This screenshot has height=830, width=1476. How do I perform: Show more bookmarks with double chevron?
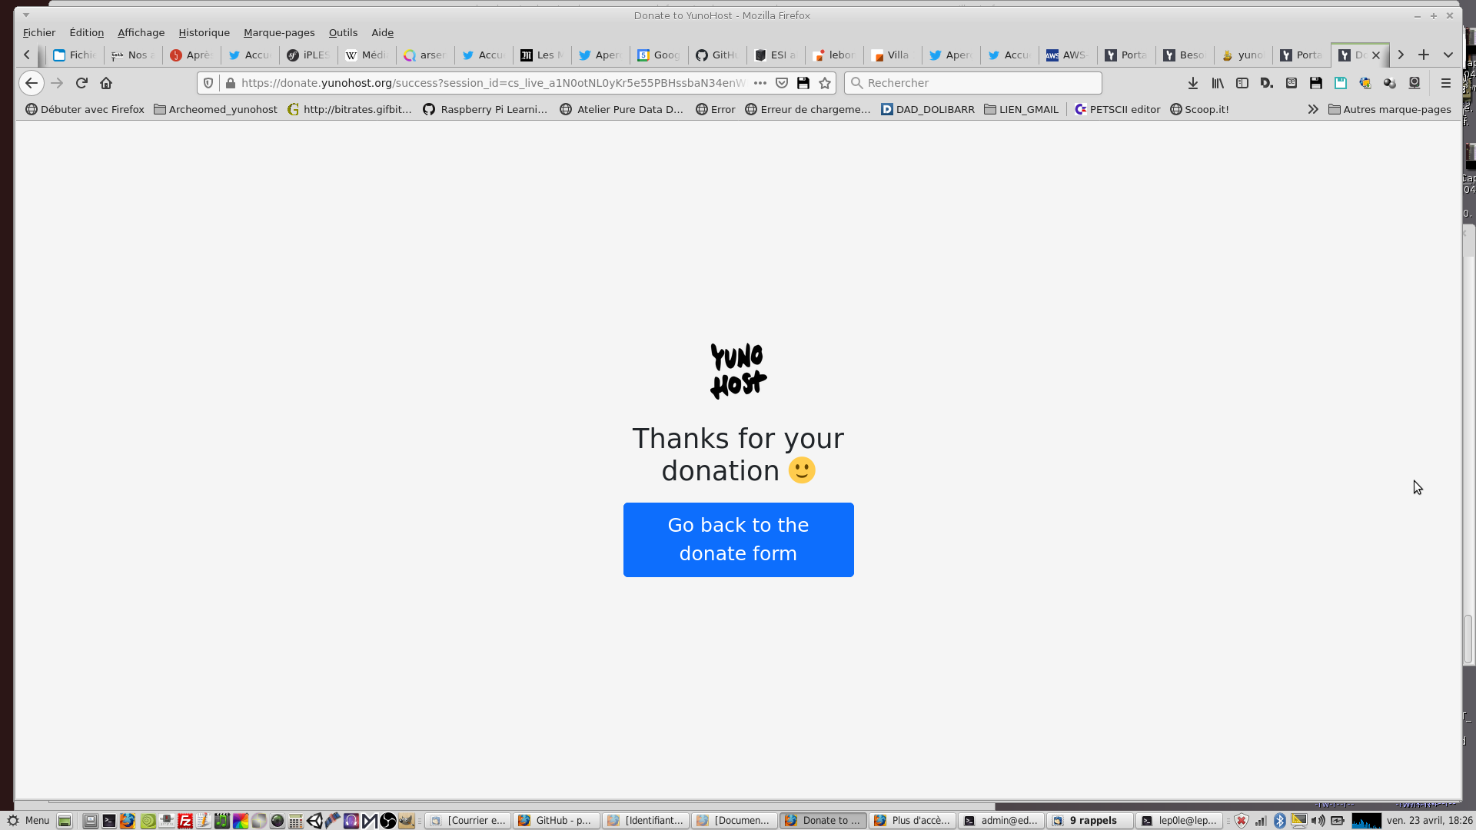point(1313,109)
